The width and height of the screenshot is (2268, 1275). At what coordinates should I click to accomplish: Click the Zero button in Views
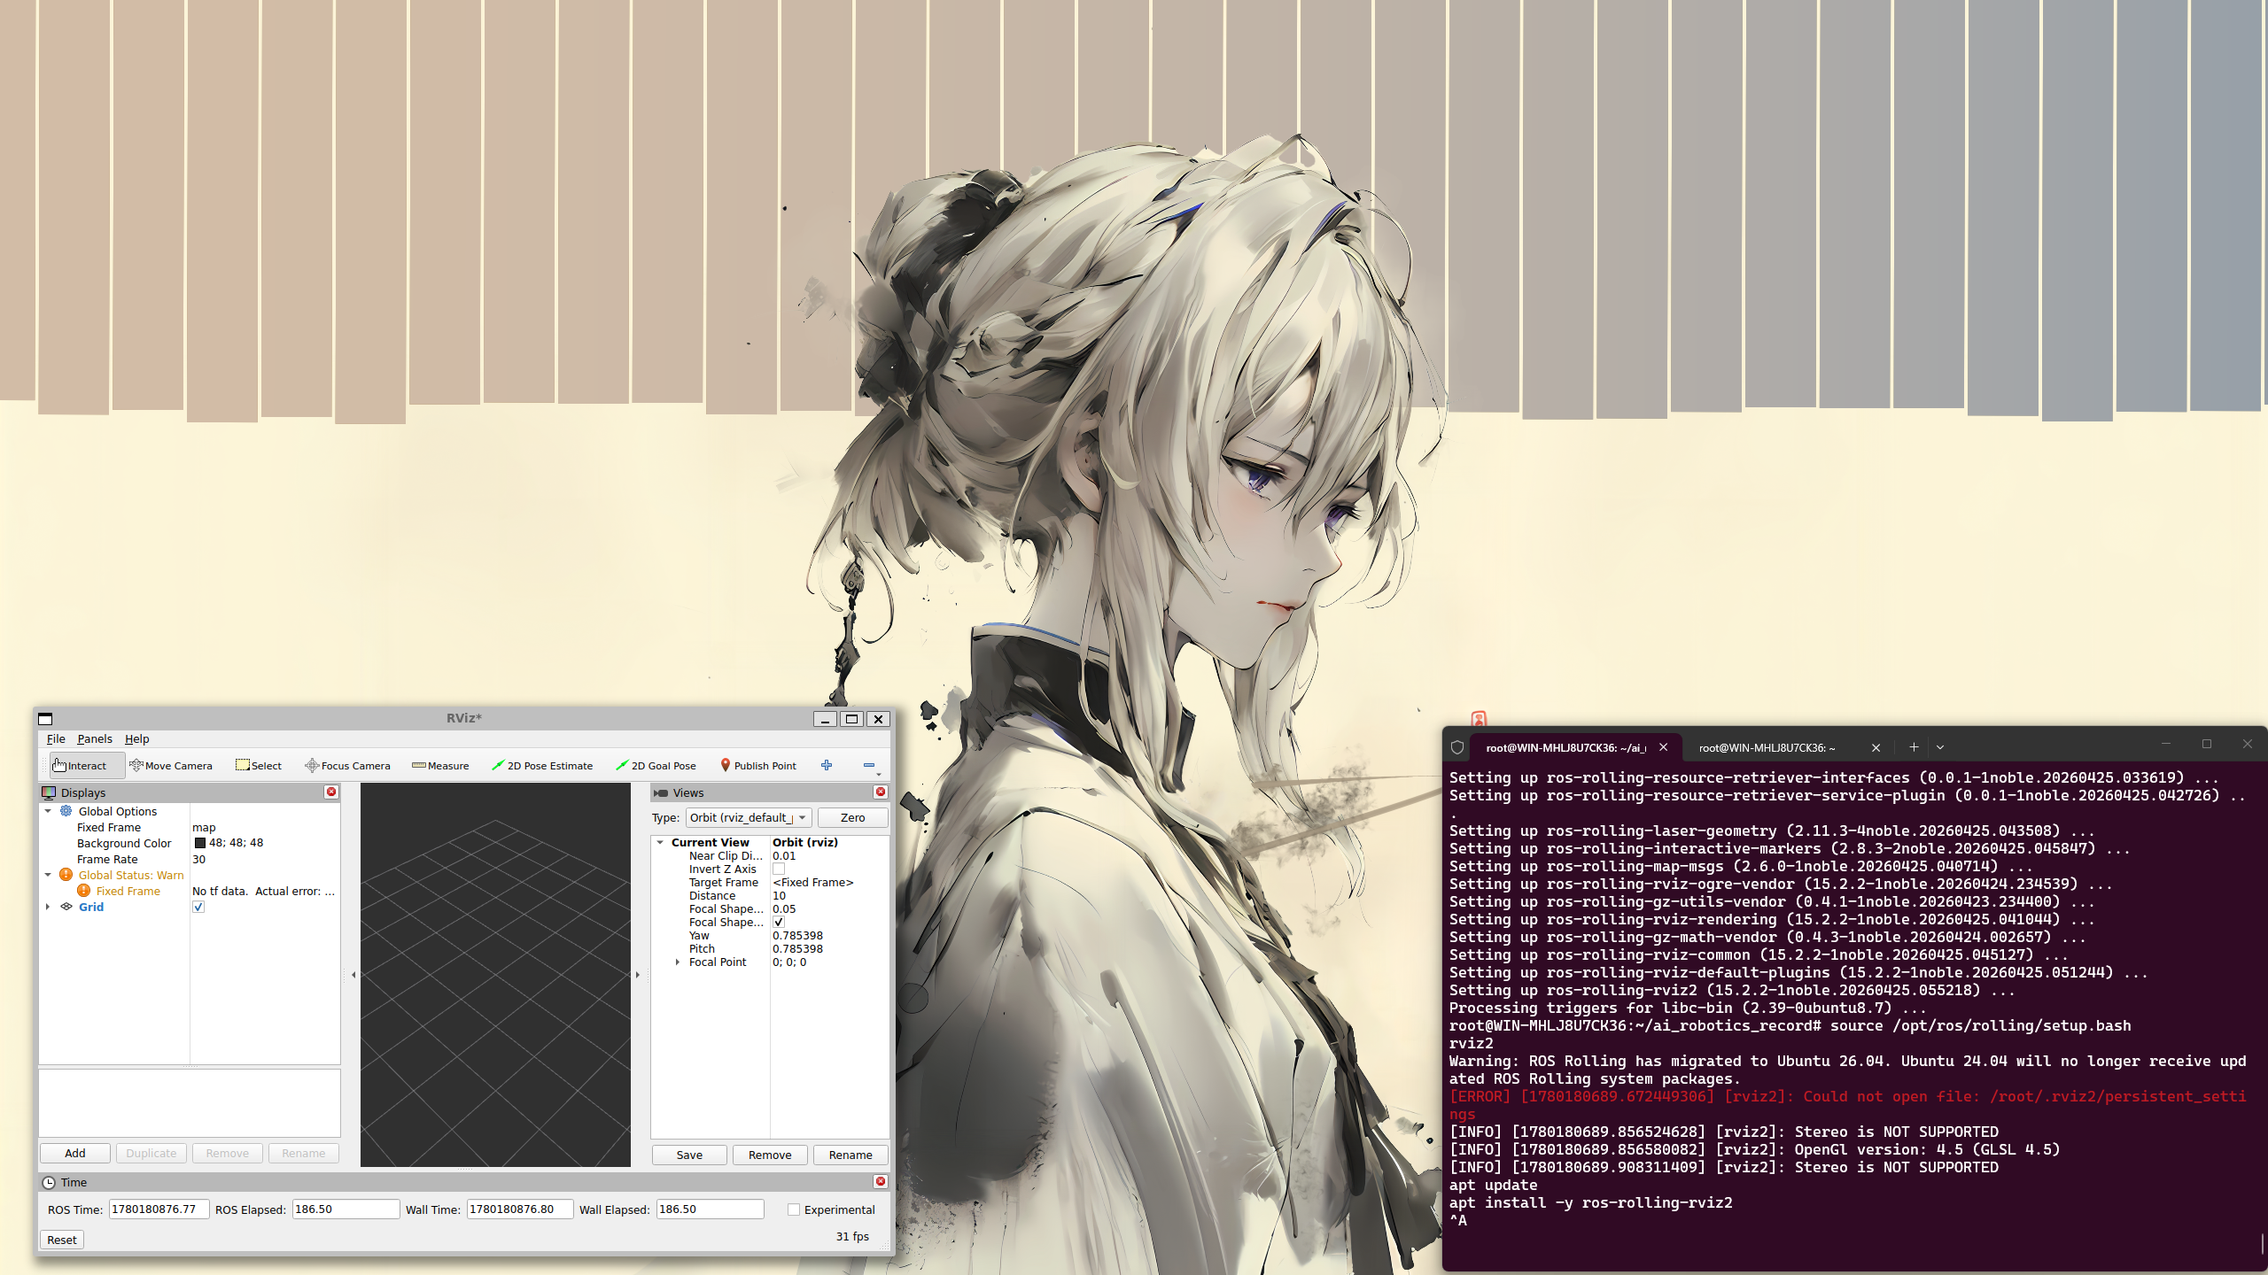[852, 817]
